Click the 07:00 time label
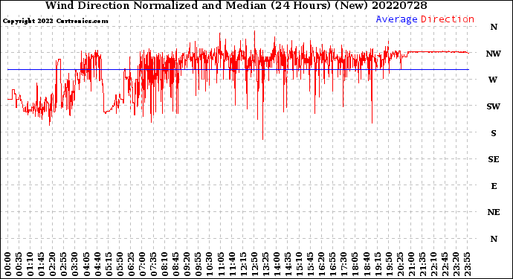 click(142, 264)
